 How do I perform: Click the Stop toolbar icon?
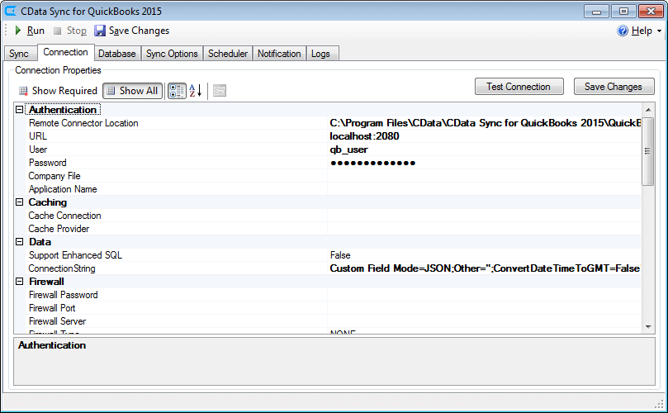click(57, 31)
